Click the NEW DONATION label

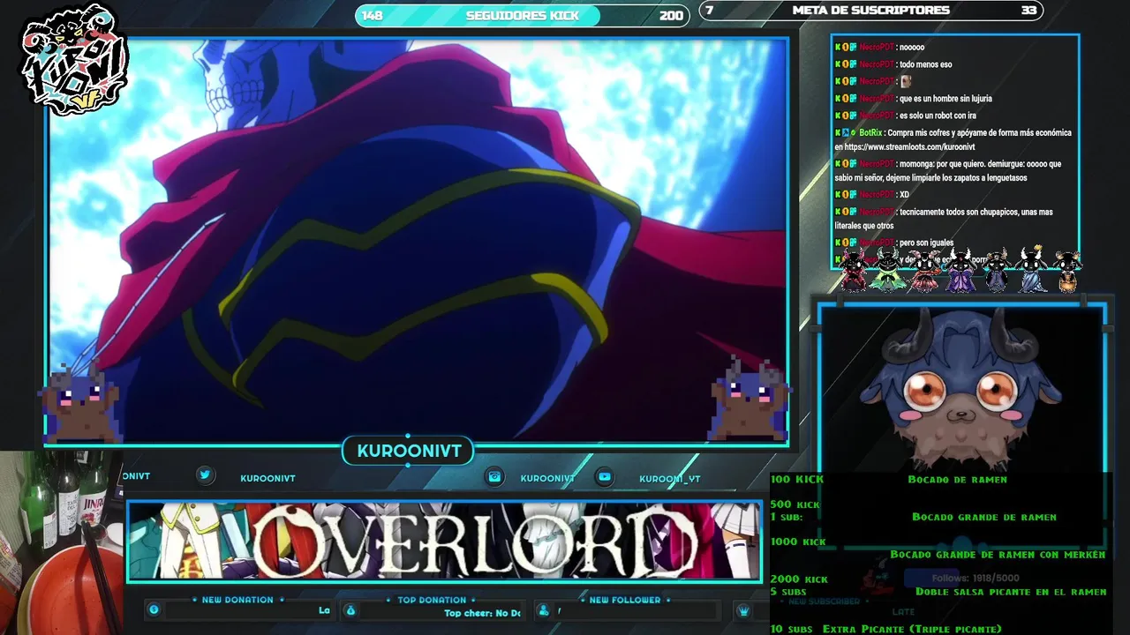[237, 600]
